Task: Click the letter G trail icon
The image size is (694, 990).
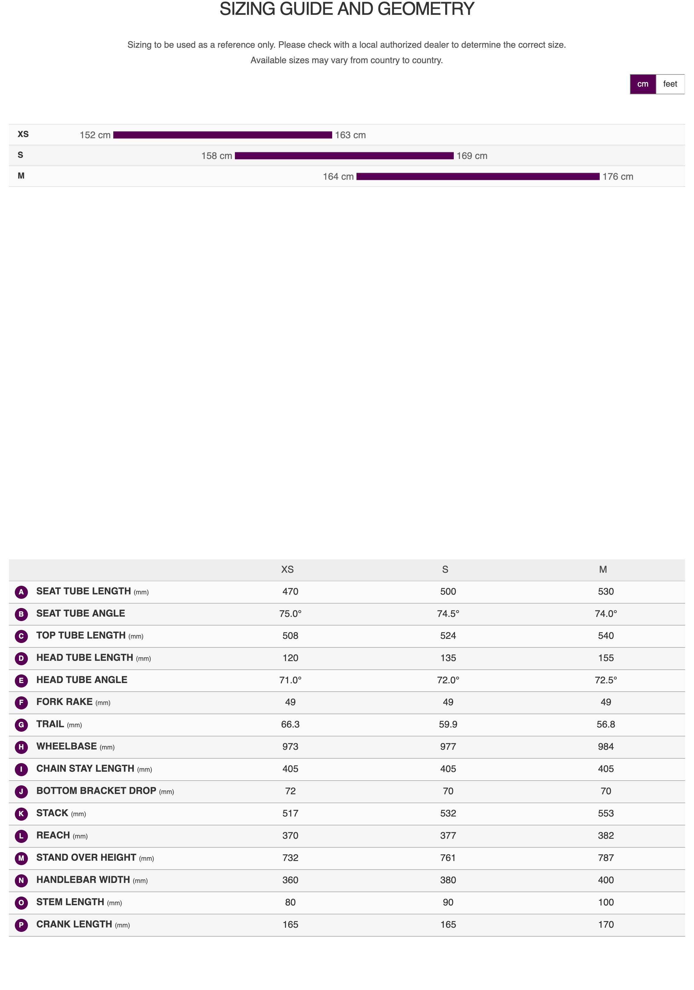Action: [21, 725]
